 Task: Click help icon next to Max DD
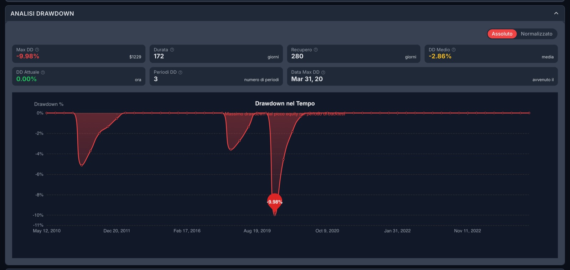[37, 50]
